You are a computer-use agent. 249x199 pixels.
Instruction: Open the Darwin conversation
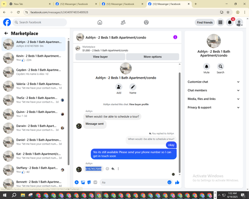pyautogui.click(x=33, y=128)
